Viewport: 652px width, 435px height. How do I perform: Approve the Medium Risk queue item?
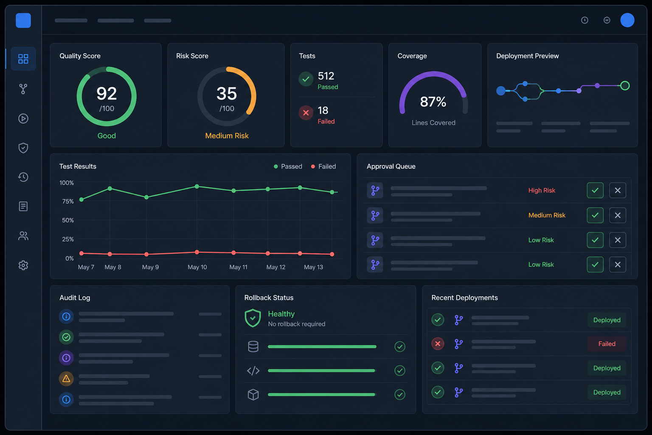click(x=595, y=215)
